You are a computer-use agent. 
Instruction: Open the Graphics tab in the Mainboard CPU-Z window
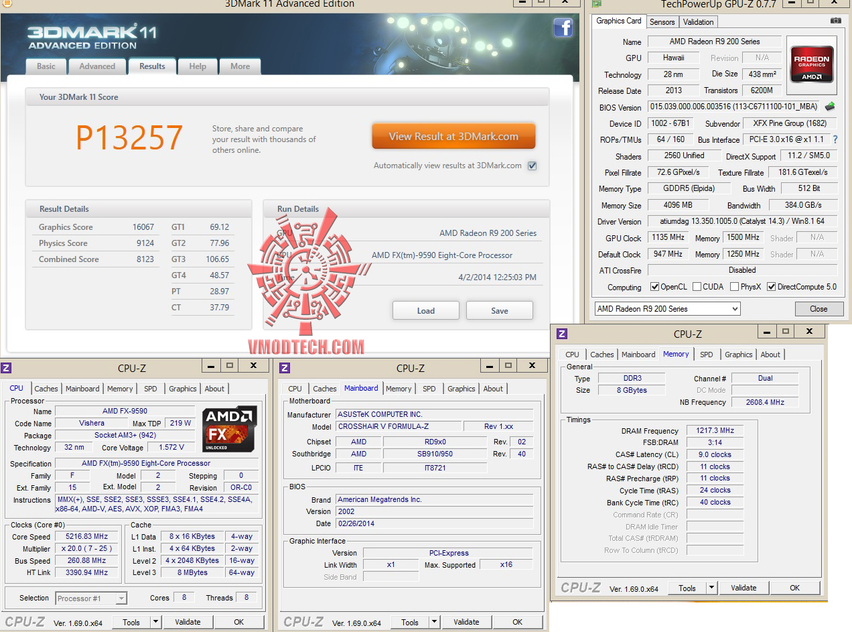[x=461, y=389]
